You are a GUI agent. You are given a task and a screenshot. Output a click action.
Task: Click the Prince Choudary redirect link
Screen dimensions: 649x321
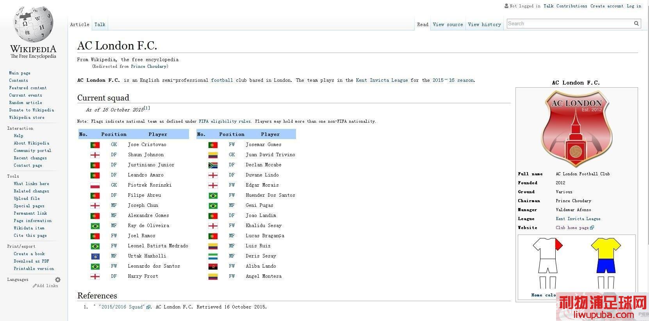149,67
